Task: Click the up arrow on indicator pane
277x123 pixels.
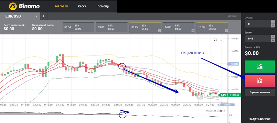Action: click(x=215, y=111)
